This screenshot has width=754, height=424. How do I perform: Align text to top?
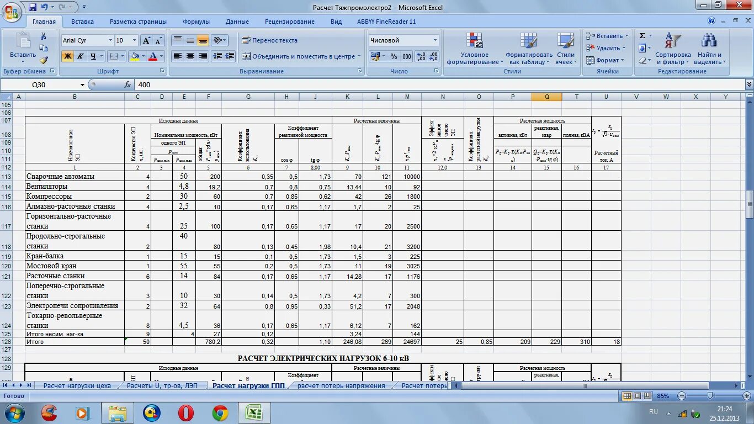coord(177,40)
